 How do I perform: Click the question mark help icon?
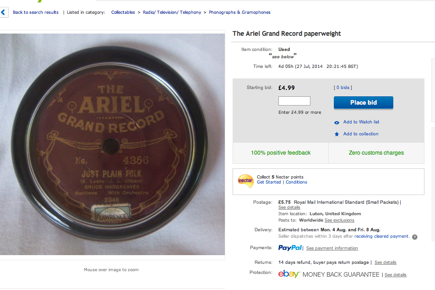pyautogui.click(x=414, y=237)
